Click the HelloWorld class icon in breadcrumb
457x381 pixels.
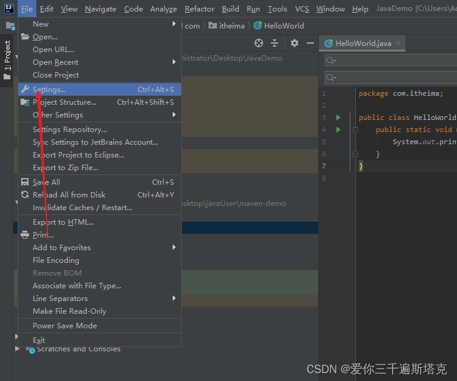tap(258, 25)
